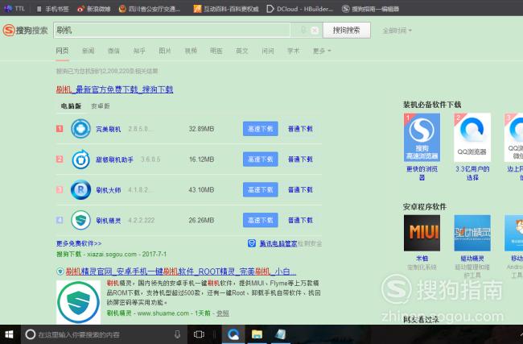Click 普通下载 for 刷机精灵

coord(300,220)
